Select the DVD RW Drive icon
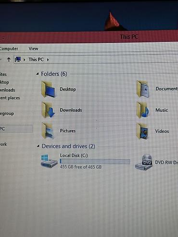 (x=144, y=162)
